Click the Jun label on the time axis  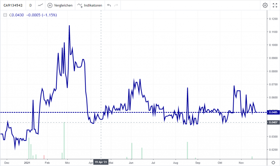pyautogui.click(x=132, y=162)
